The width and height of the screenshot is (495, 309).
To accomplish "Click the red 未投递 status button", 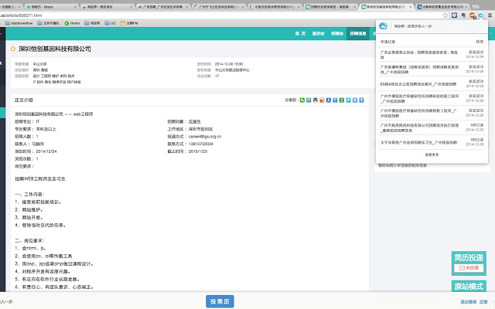I will (469, 268).
